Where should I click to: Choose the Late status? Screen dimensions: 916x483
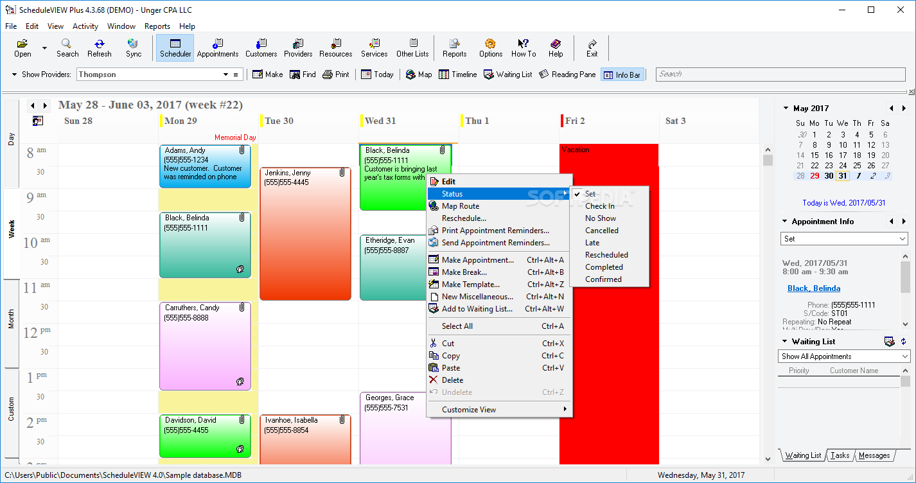click(x=592, y=243)
